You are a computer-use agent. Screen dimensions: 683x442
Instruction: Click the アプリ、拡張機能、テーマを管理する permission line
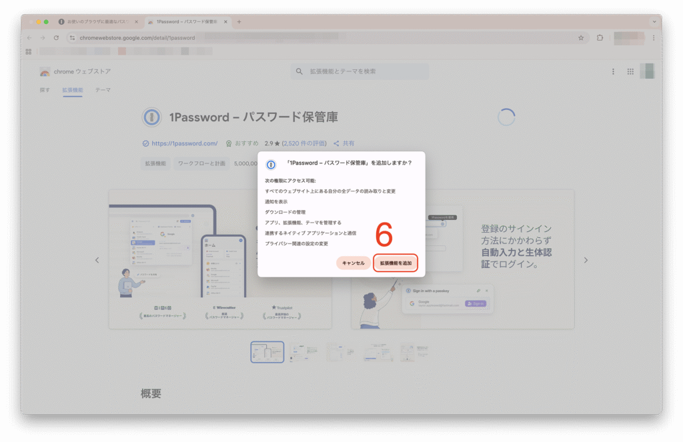303,223
